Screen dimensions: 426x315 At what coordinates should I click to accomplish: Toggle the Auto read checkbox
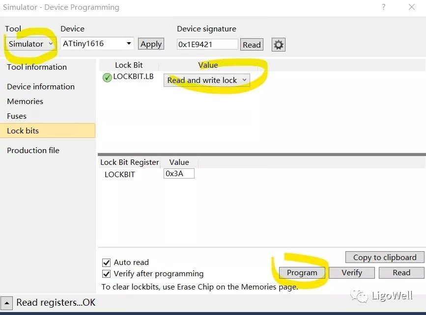106,262
